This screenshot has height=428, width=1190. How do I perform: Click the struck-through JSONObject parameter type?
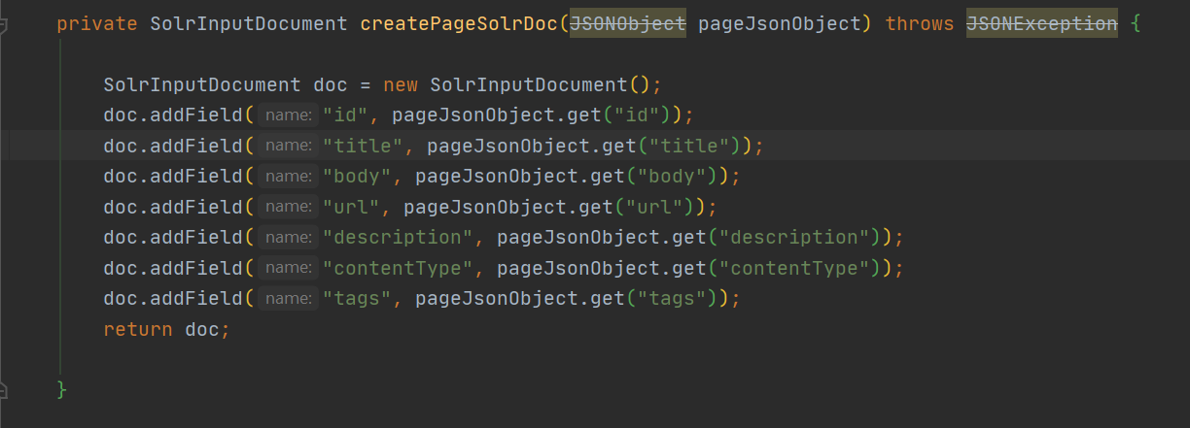628,23
